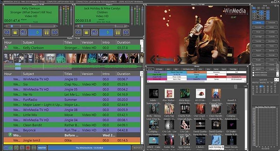
Task: Click the Alan Walker - Faded thumbnail
Action: point(169,94)
